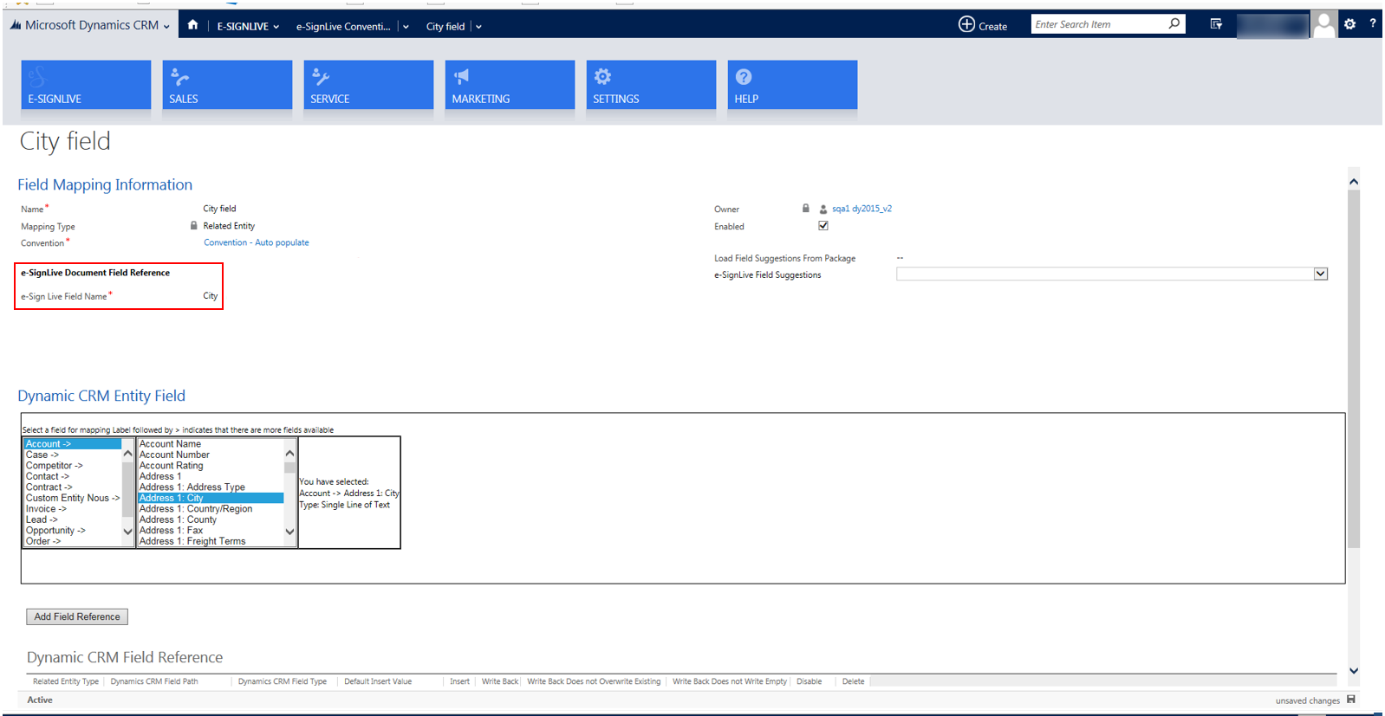Open the sqa1 dy2015_v2 owner link

[862, 209]
